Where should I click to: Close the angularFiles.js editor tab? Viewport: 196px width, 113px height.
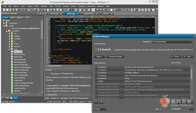click(x=97, y=14)
